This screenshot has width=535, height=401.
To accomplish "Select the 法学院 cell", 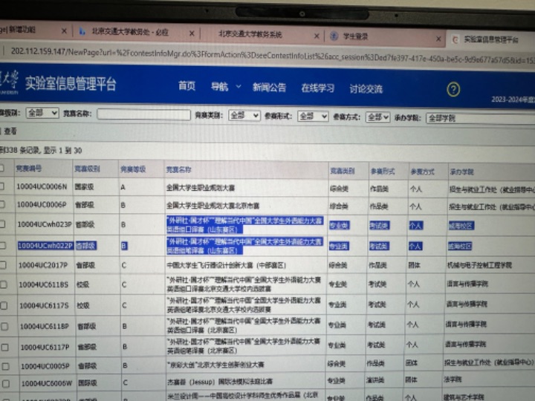I will tap(453, 379).
